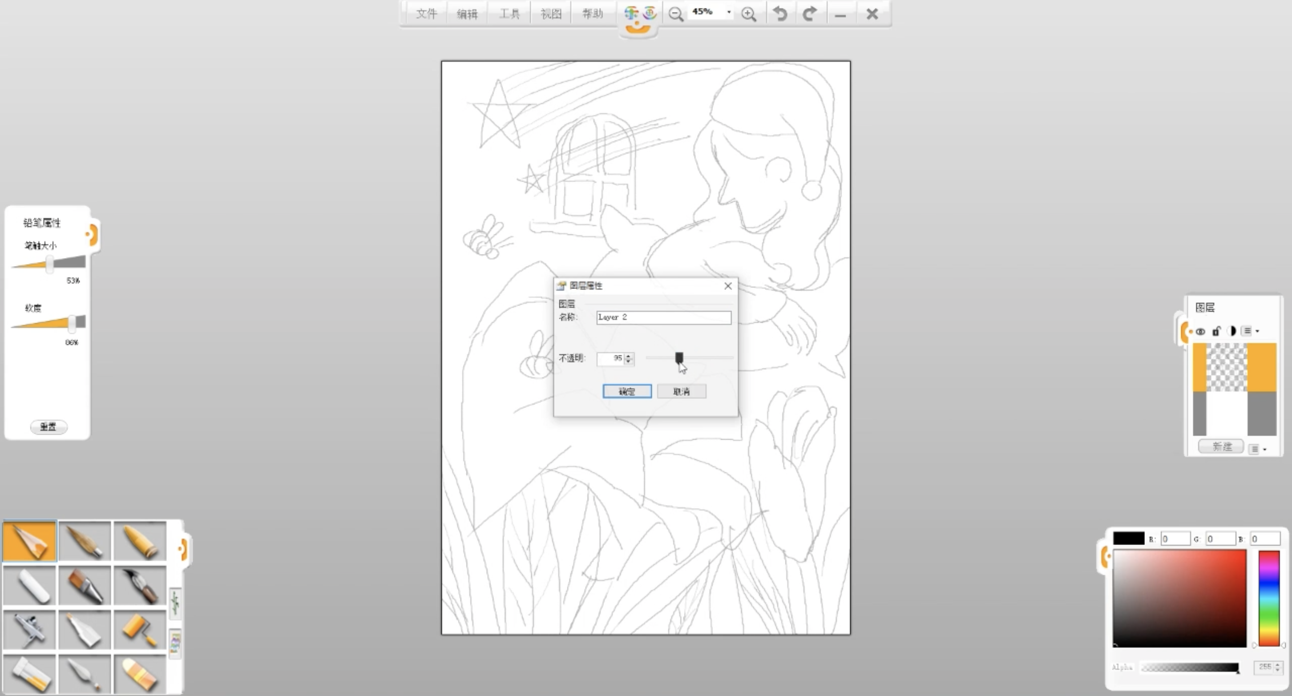Click the 取消 button in the dialog
The image size is (1292, 696).
(x=681, y=391)
